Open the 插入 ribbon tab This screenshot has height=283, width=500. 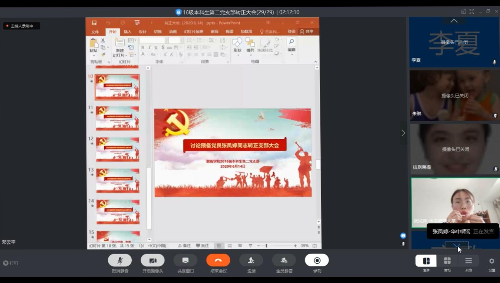tap(128, 32)
